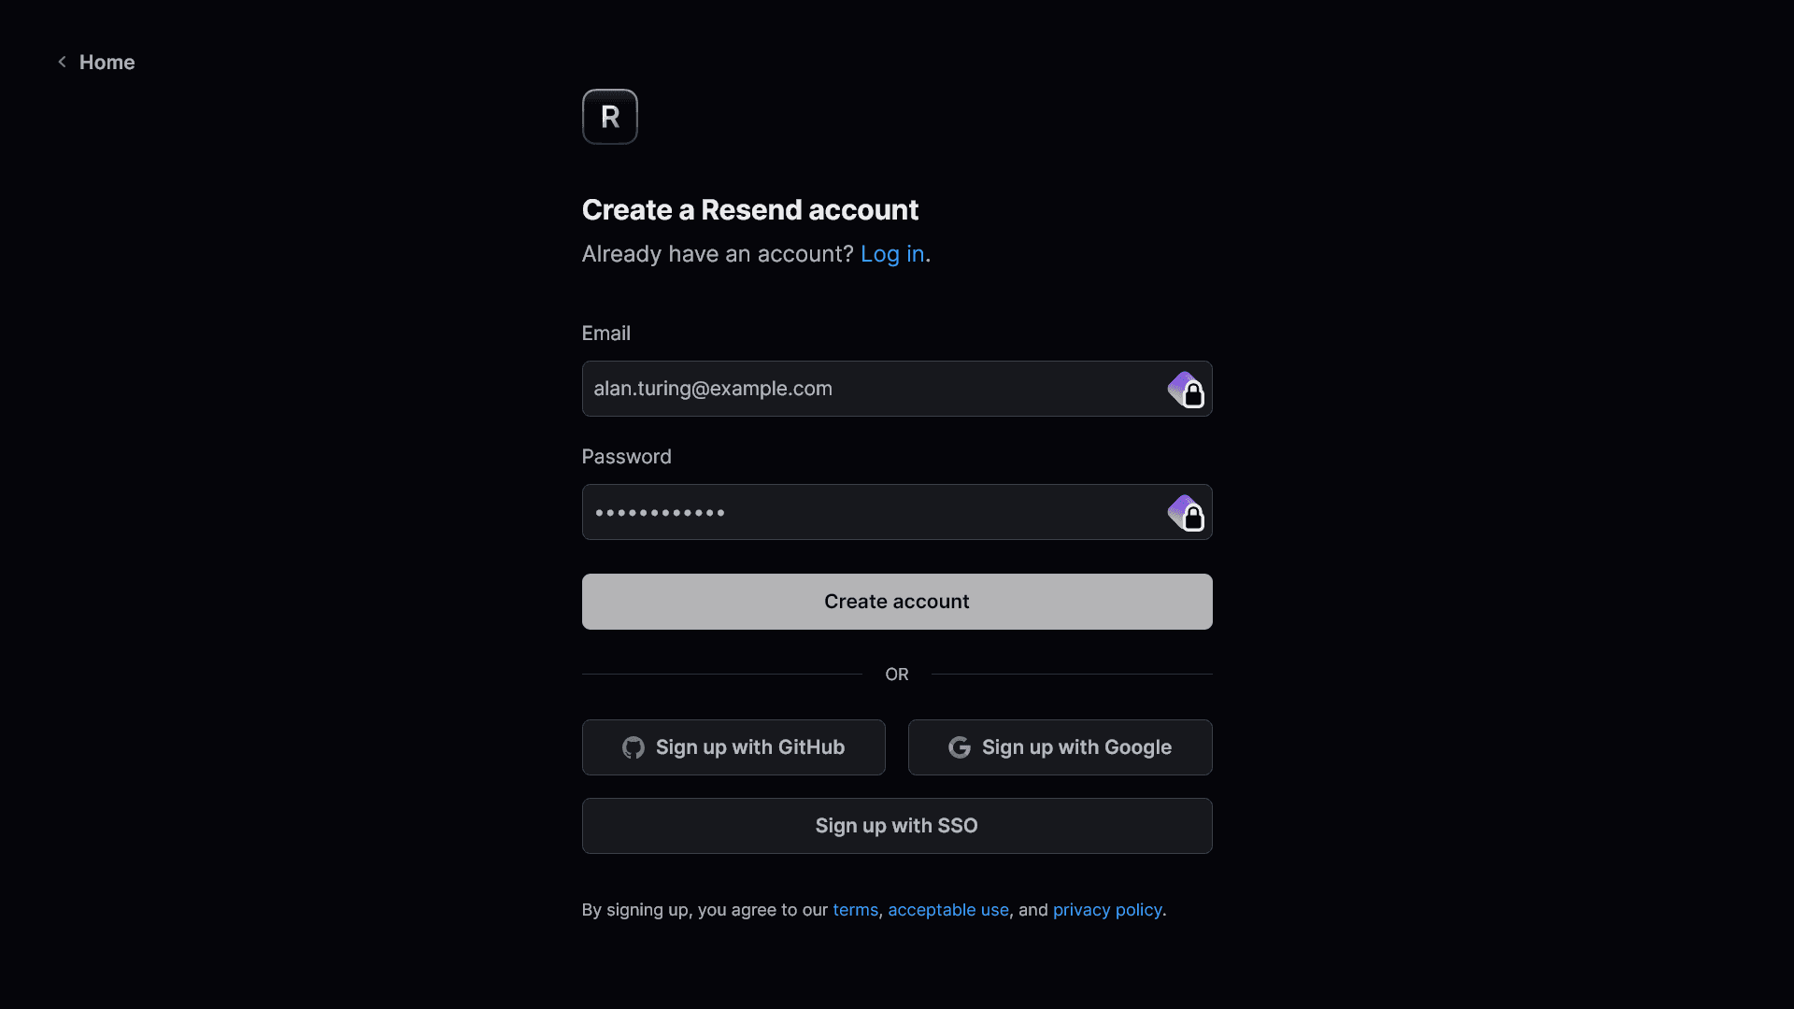Open the acceptable use link

pyautogui.click(x=948, y=910)
